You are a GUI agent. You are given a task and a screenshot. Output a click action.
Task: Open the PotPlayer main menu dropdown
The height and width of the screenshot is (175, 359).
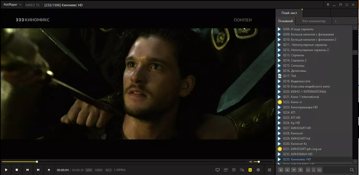(x=13, y=5)
